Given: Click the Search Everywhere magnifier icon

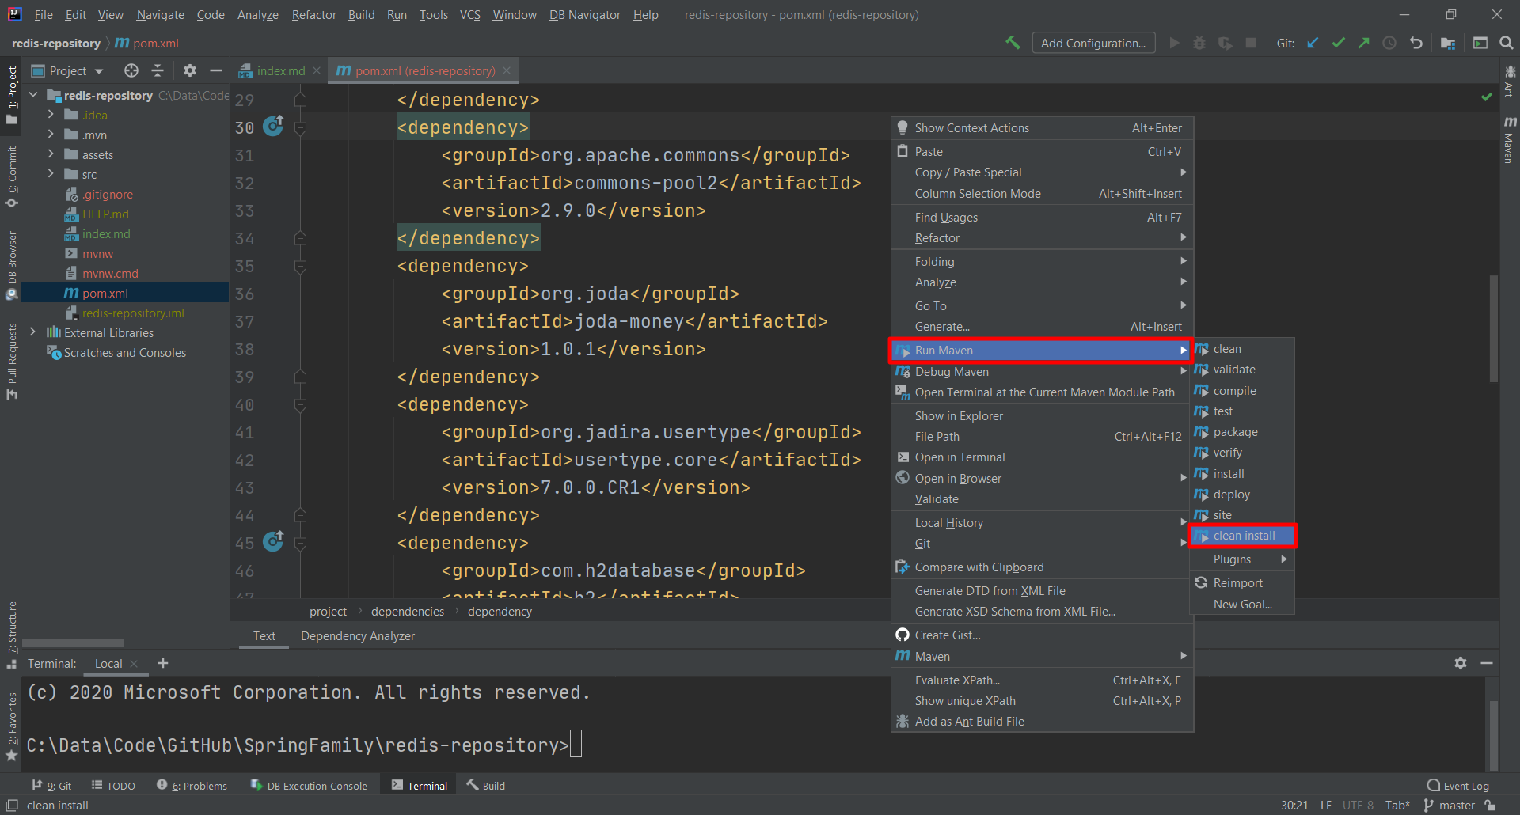Looking at the screenshot, I should (x=1506, y=43).
